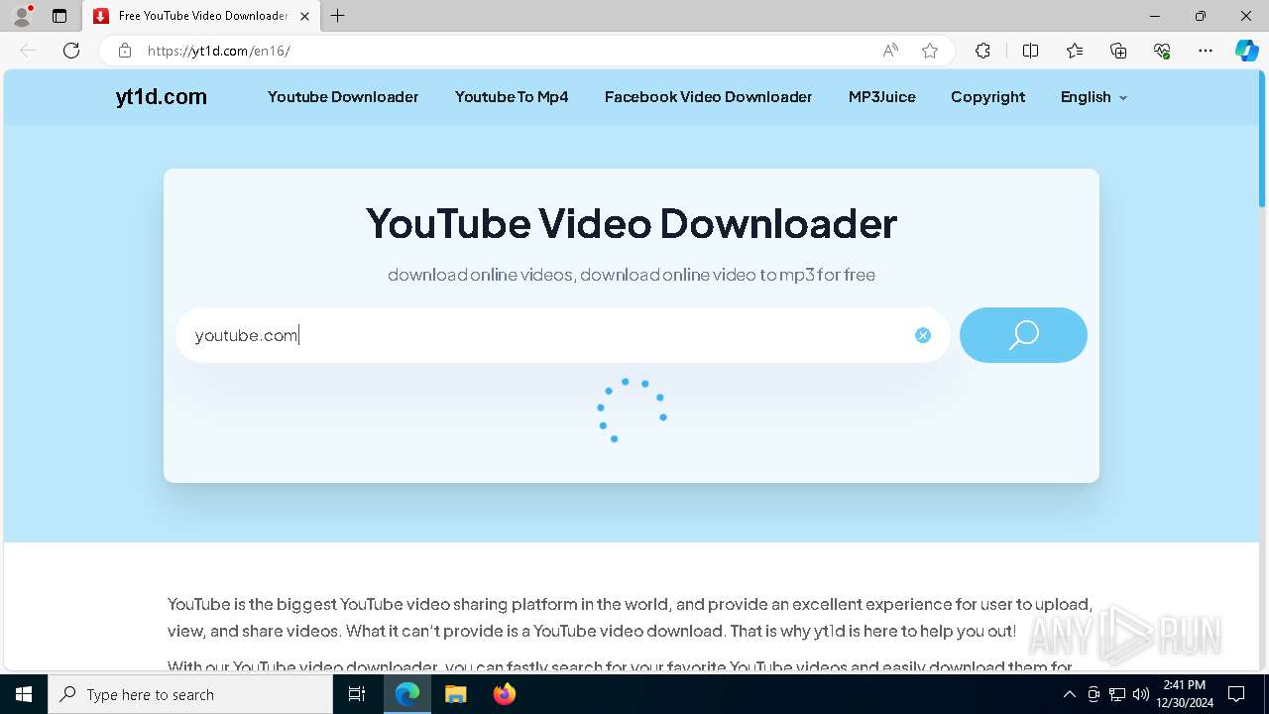Open notification center icon

[1236, 694]
